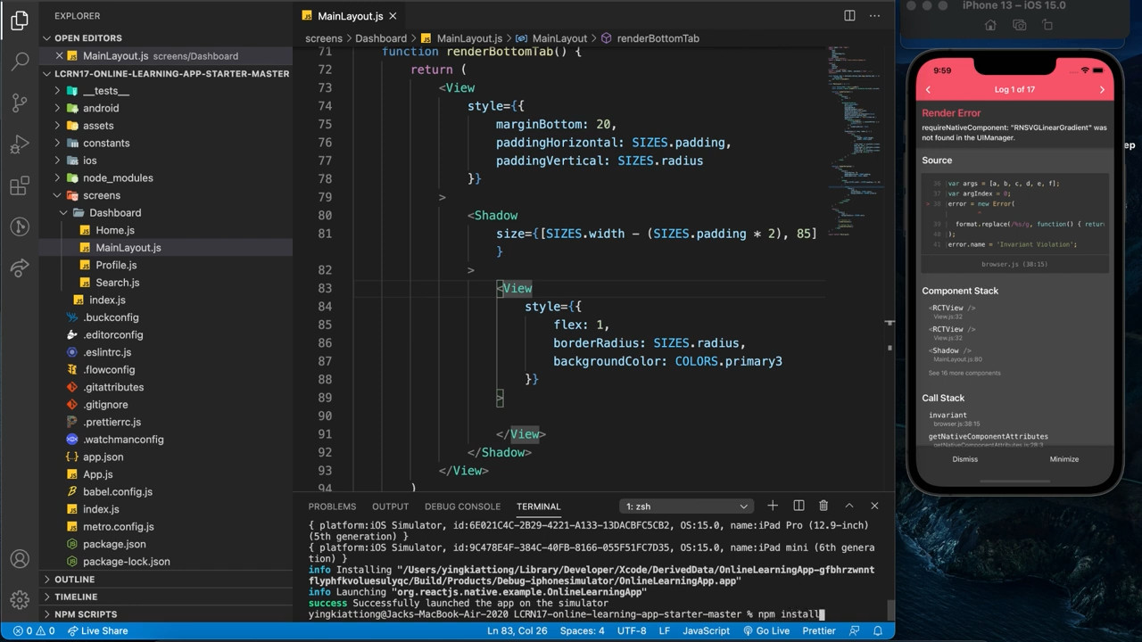1142x642 pixels.
Task: Split the editor to the right
Action: [849, 15]
